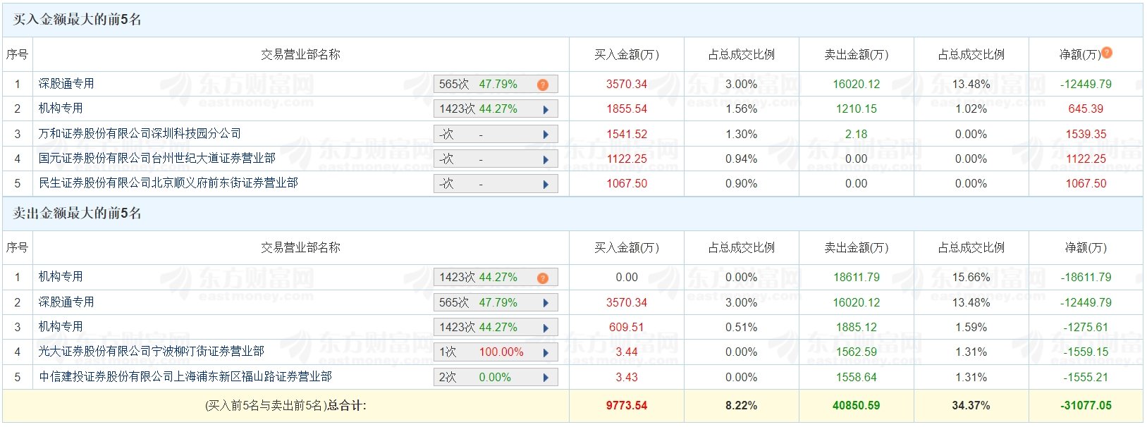Click the 买入金额最大的前5名 section title
Screen dimensions: 1147x427
78,20
